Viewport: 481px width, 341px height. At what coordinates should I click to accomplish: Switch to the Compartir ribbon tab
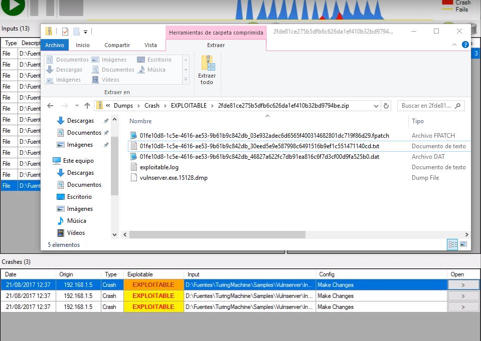coord(117,45)
